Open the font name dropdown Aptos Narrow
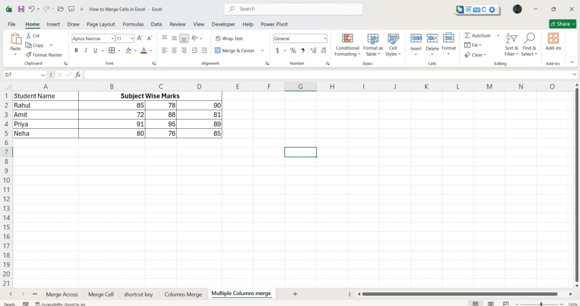This screenshot has width=580, height=306. pos(113,38)
